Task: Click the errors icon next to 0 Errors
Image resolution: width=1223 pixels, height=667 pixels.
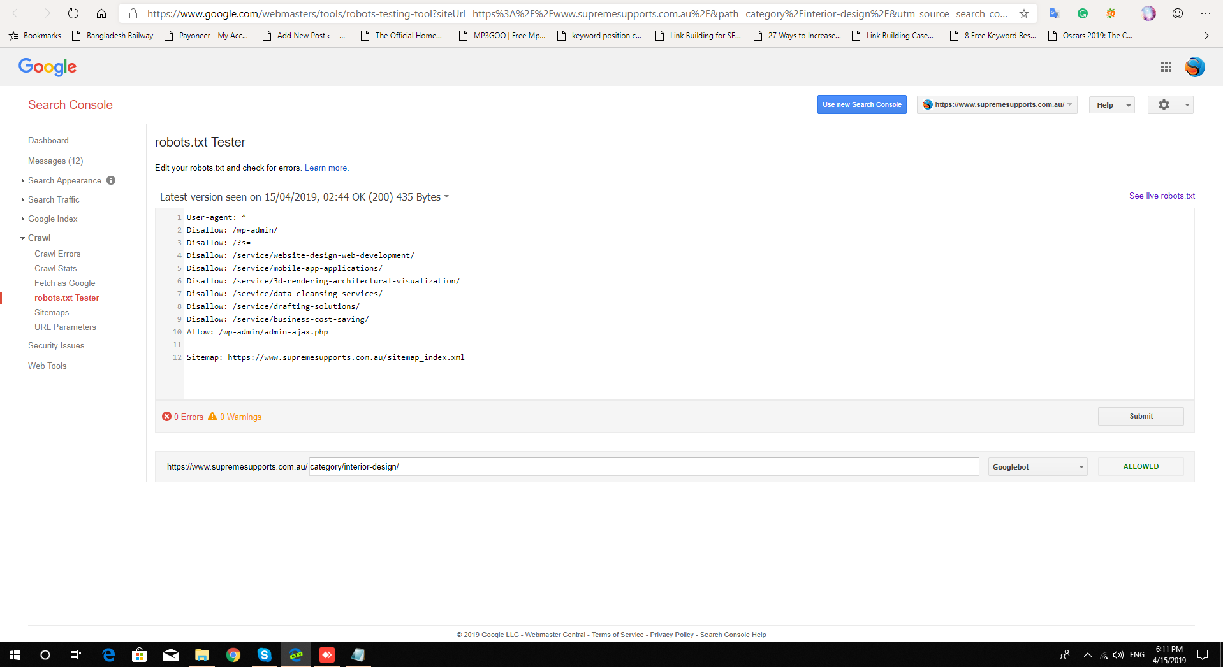Action: [x=166, y=417]
